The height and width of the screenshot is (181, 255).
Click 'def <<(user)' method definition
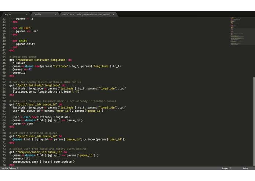[22, 28]
